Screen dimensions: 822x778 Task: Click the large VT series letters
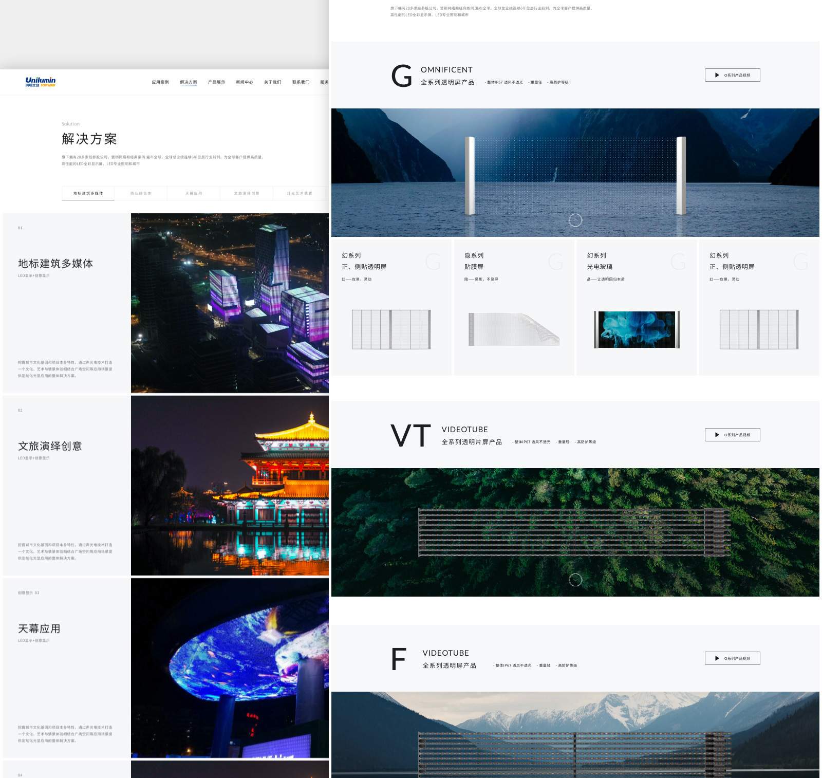tap(410, 436)
